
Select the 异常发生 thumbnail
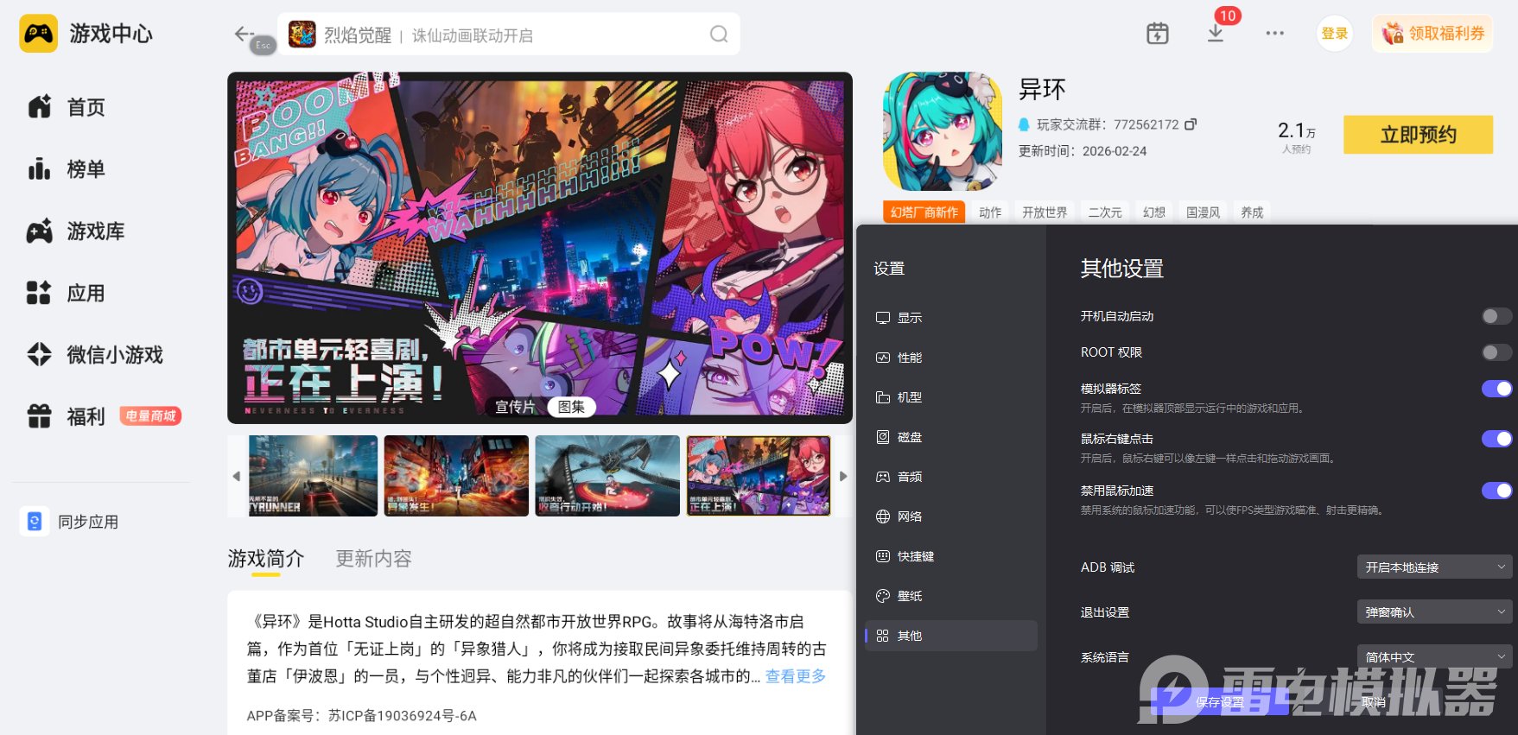(x=456, y=476)
